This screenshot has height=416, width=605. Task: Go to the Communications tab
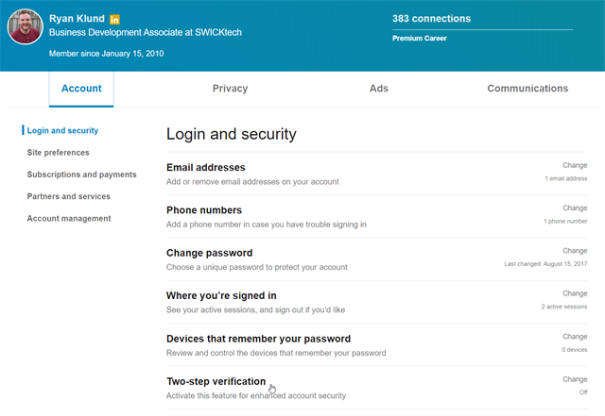[x=527, y=89]
